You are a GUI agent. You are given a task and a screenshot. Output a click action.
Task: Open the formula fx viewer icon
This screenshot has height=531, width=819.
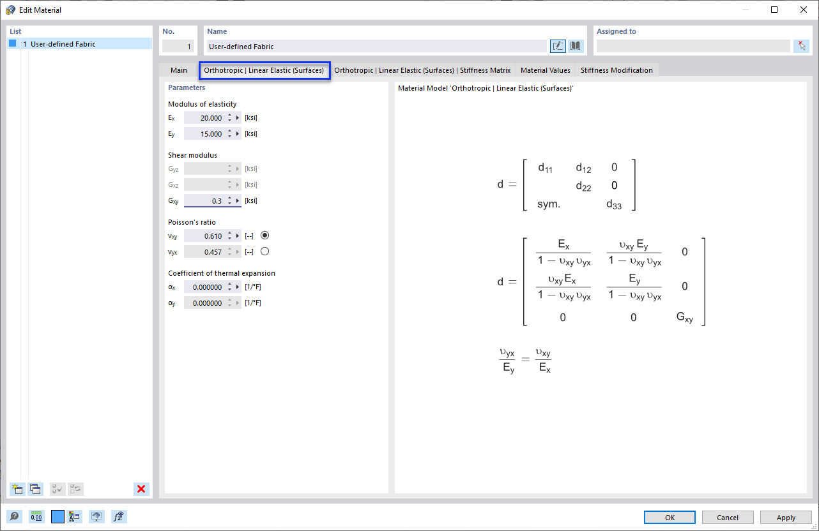tap(118, 517)
